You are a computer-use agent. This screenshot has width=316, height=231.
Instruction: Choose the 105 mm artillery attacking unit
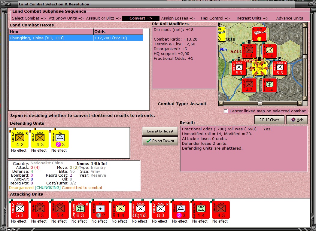tap(100, 210)
